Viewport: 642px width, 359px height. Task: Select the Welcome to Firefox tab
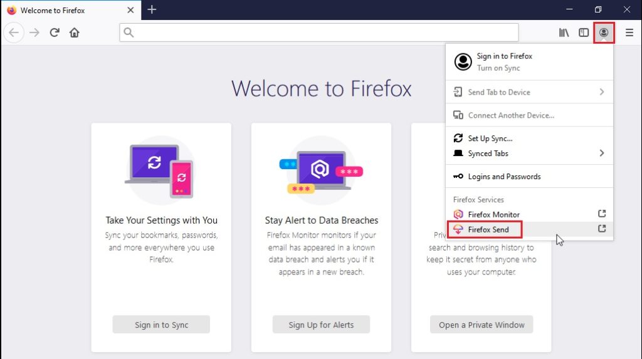coord(71,10)
